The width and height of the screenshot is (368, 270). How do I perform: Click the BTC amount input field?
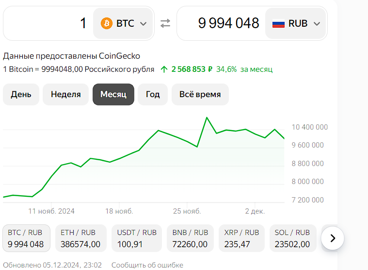point(48,23)
